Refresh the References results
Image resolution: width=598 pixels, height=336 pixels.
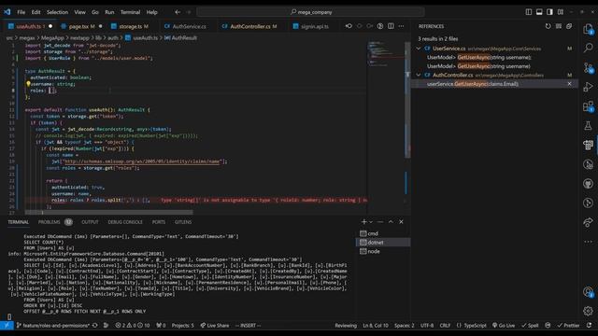(x=548, y=26)
